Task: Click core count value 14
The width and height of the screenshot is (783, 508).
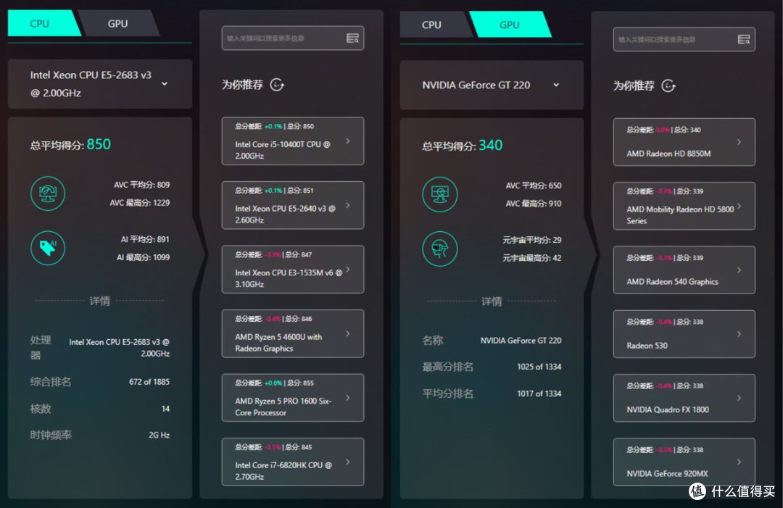Action: click(166, 409)
